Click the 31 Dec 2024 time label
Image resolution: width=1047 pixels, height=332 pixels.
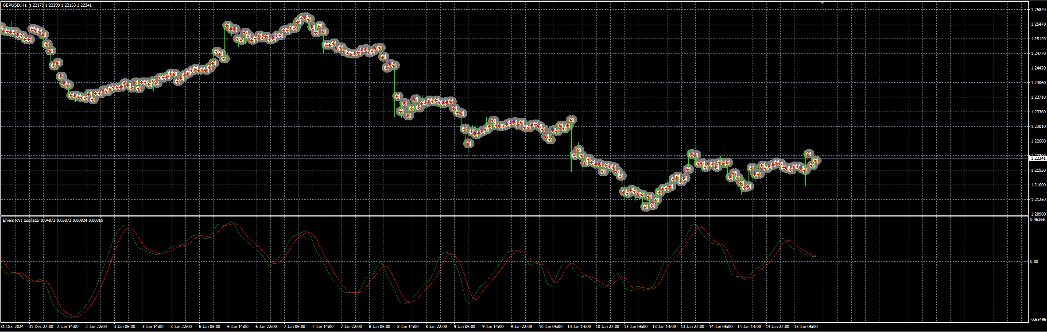point(12,327)
